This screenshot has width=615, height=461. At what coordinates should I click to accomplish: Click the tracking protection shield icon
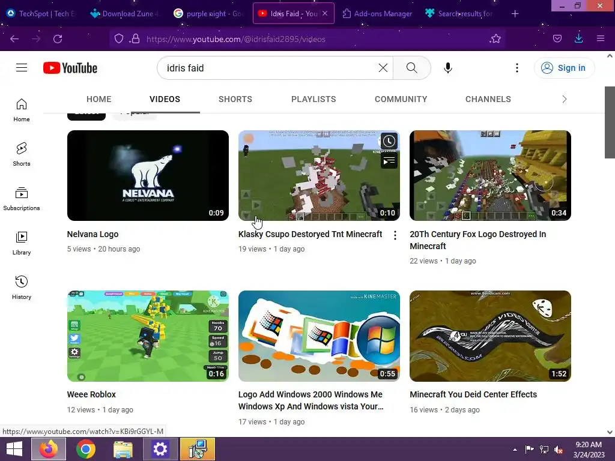point(119,38)
